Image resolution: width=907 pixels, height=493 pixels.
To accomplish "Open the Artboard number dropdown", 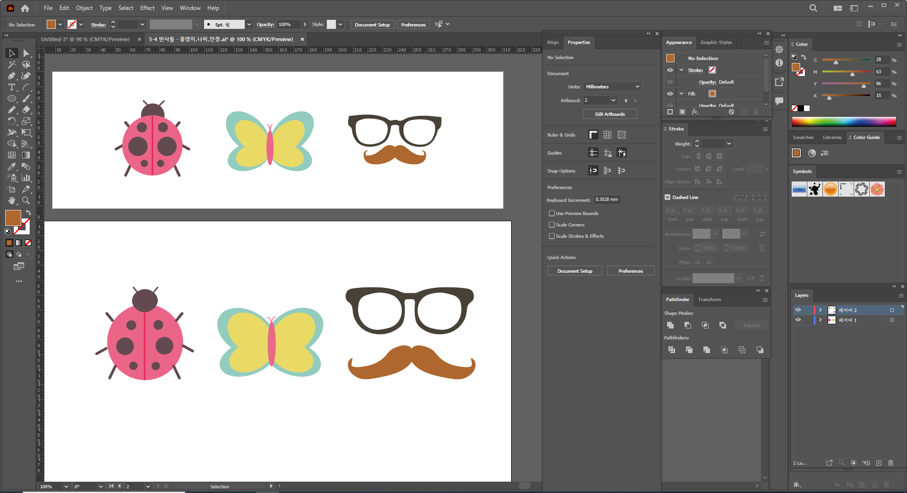I will point(613,100).
